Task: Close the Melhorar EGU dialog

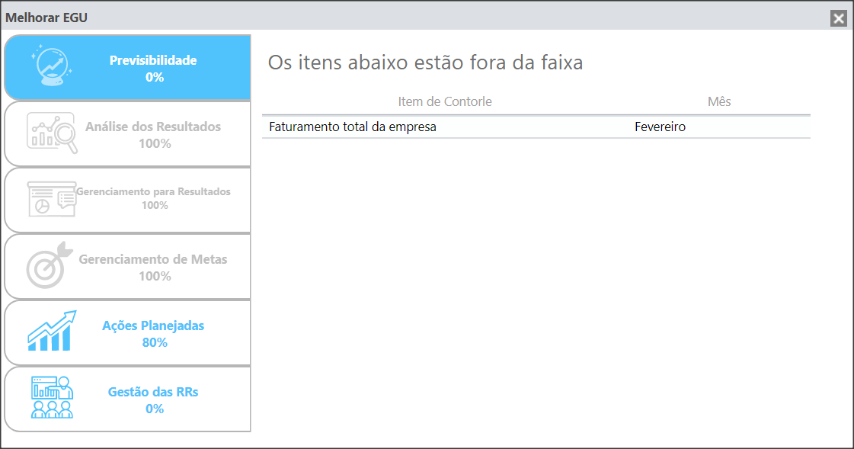Action: pyautogui.click(x=839, y=18)
